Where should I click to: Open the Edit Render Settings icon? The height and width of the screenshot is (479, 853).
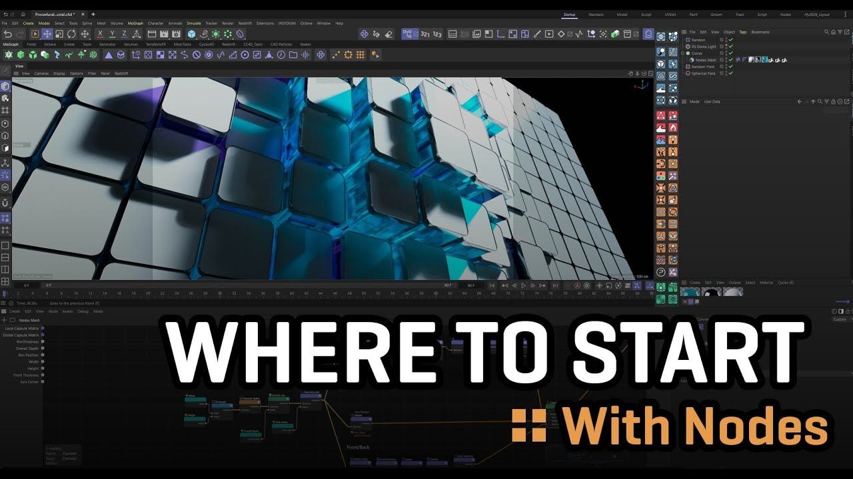click(x=177, y=34)
